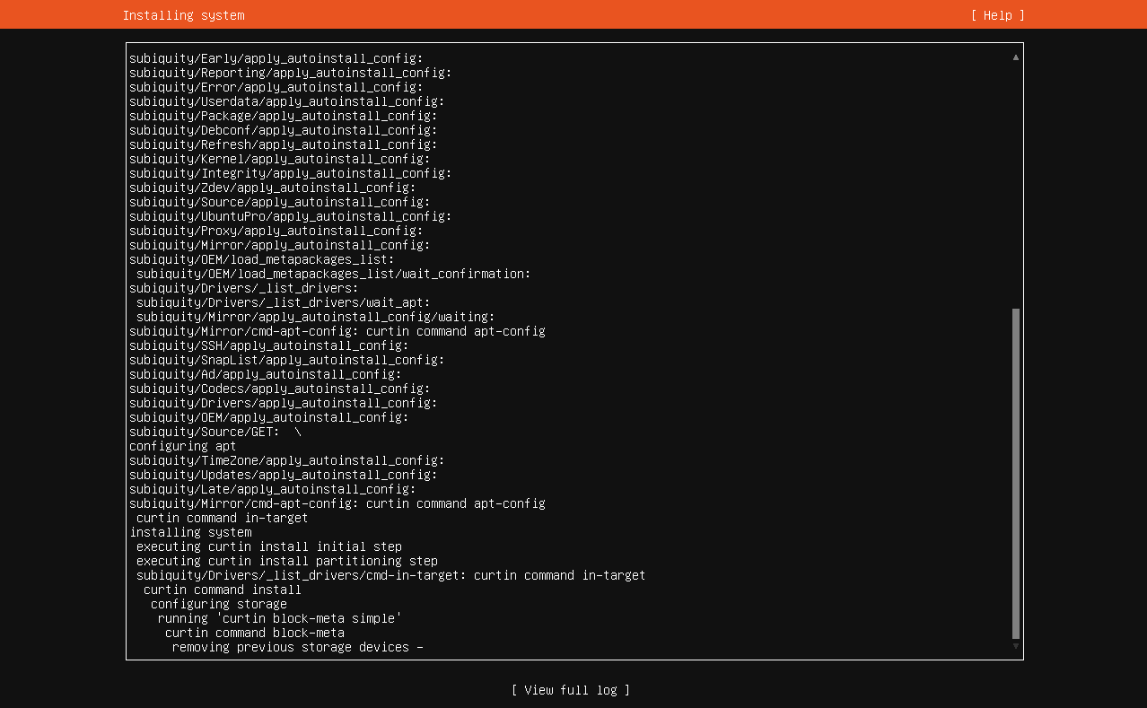Click the "curtin command block-meta" log entry

coord(255,633)
